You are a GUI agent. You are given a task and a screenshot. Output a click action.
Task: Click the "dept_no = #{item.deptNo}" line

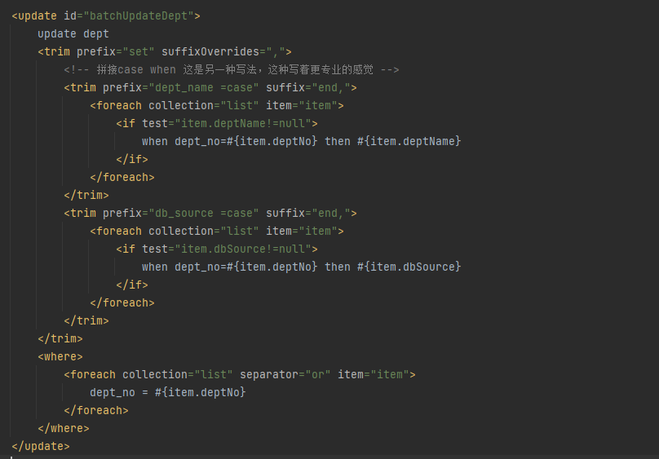pos(168,393)
